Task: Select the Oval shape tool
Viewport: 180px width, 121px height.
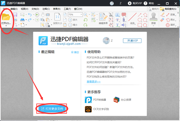Action: 140,20
